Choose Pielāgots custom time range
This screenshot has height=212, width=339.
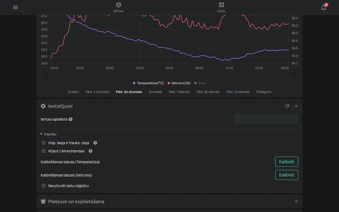tap(264, 92)
